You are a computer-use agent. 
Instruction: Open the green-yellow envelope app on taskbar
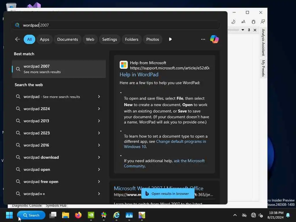[142, 215]
